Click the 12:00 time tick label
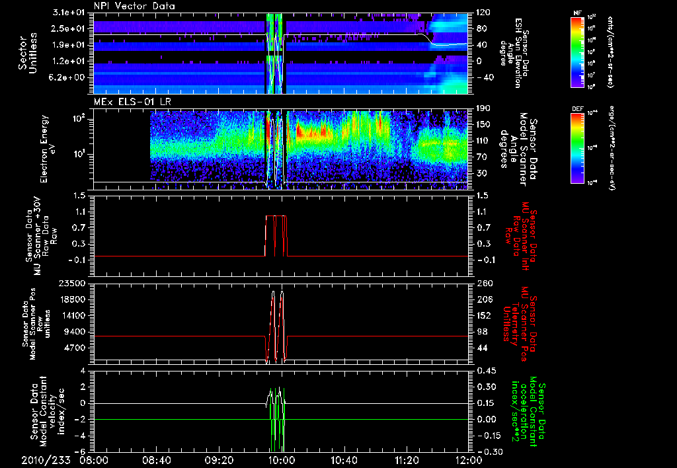 (x=469, y=460)
